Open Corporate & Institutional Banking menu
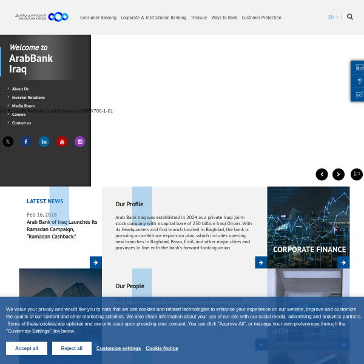The image size is (364, 364). tap(153, 18)
